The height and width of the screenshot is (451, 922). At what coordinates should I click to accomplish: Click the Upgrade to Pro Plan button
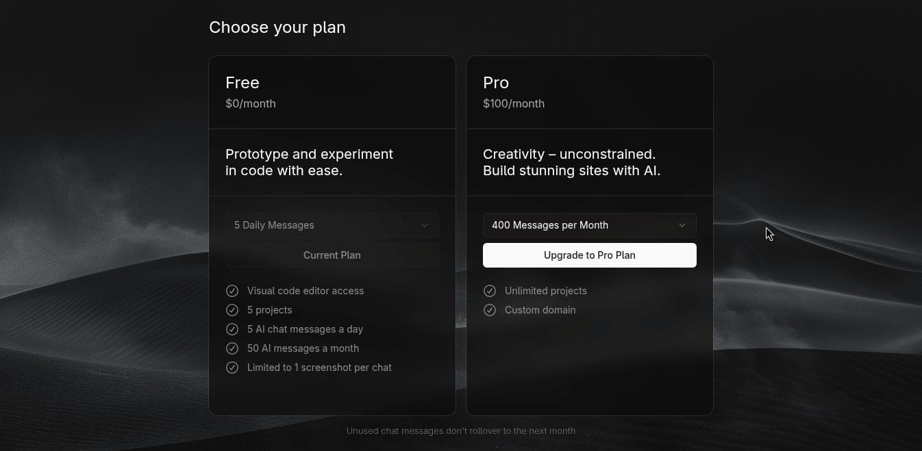(589, 255)
